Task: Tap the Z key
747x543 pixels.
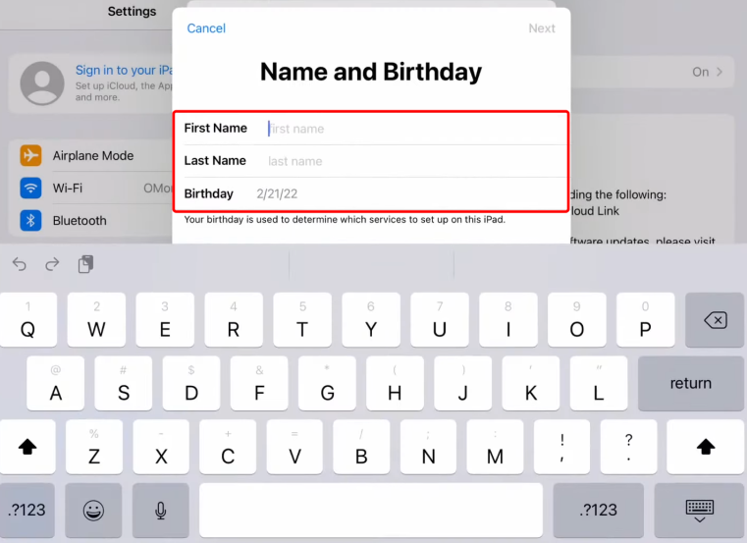Action: [94, 447]
